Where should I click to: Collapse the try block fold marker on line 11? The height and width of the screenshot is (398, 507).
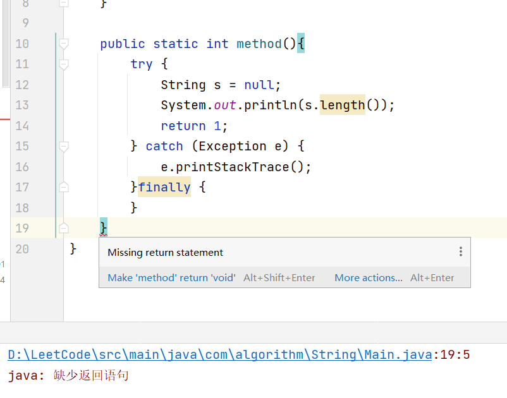[x=64, y=64]
